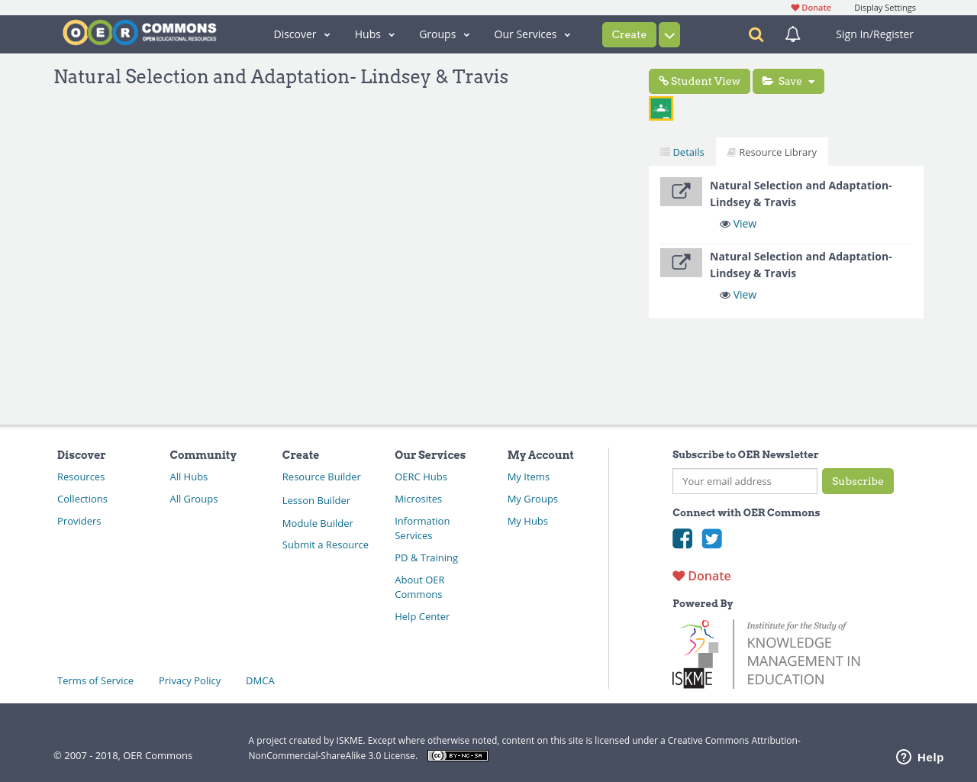977x782 pixels.
Task: Expand the Save dropdown
Action: click(788, 82)
